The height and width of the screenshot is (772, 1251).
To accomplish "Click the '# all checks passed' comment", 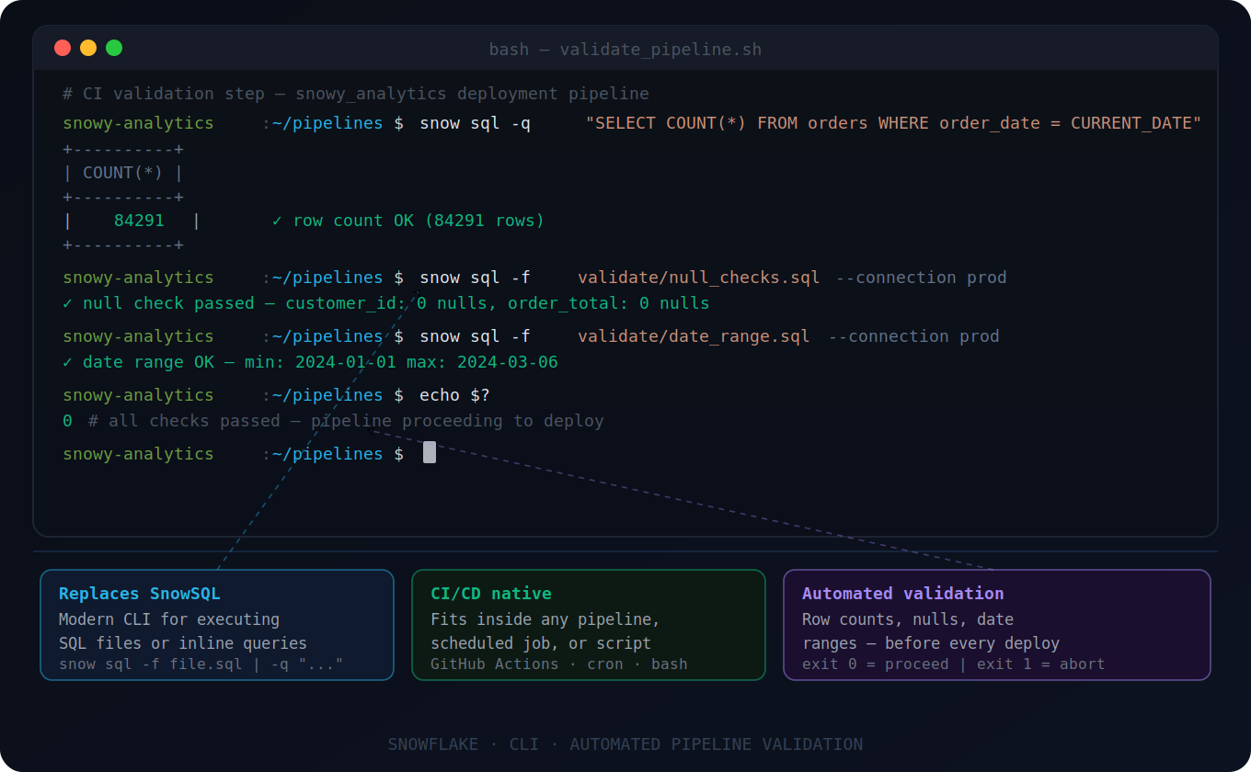I will [x=346, y=421].
